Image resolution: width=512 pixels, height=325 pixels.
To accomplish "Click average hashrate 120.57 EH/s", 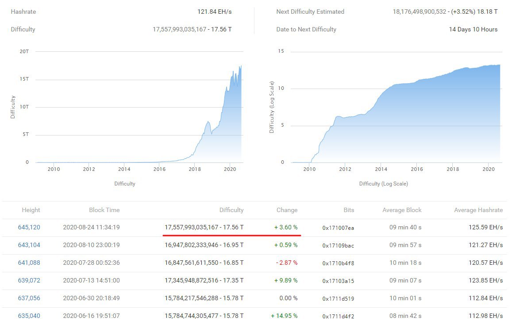I will tap(485, 263).
